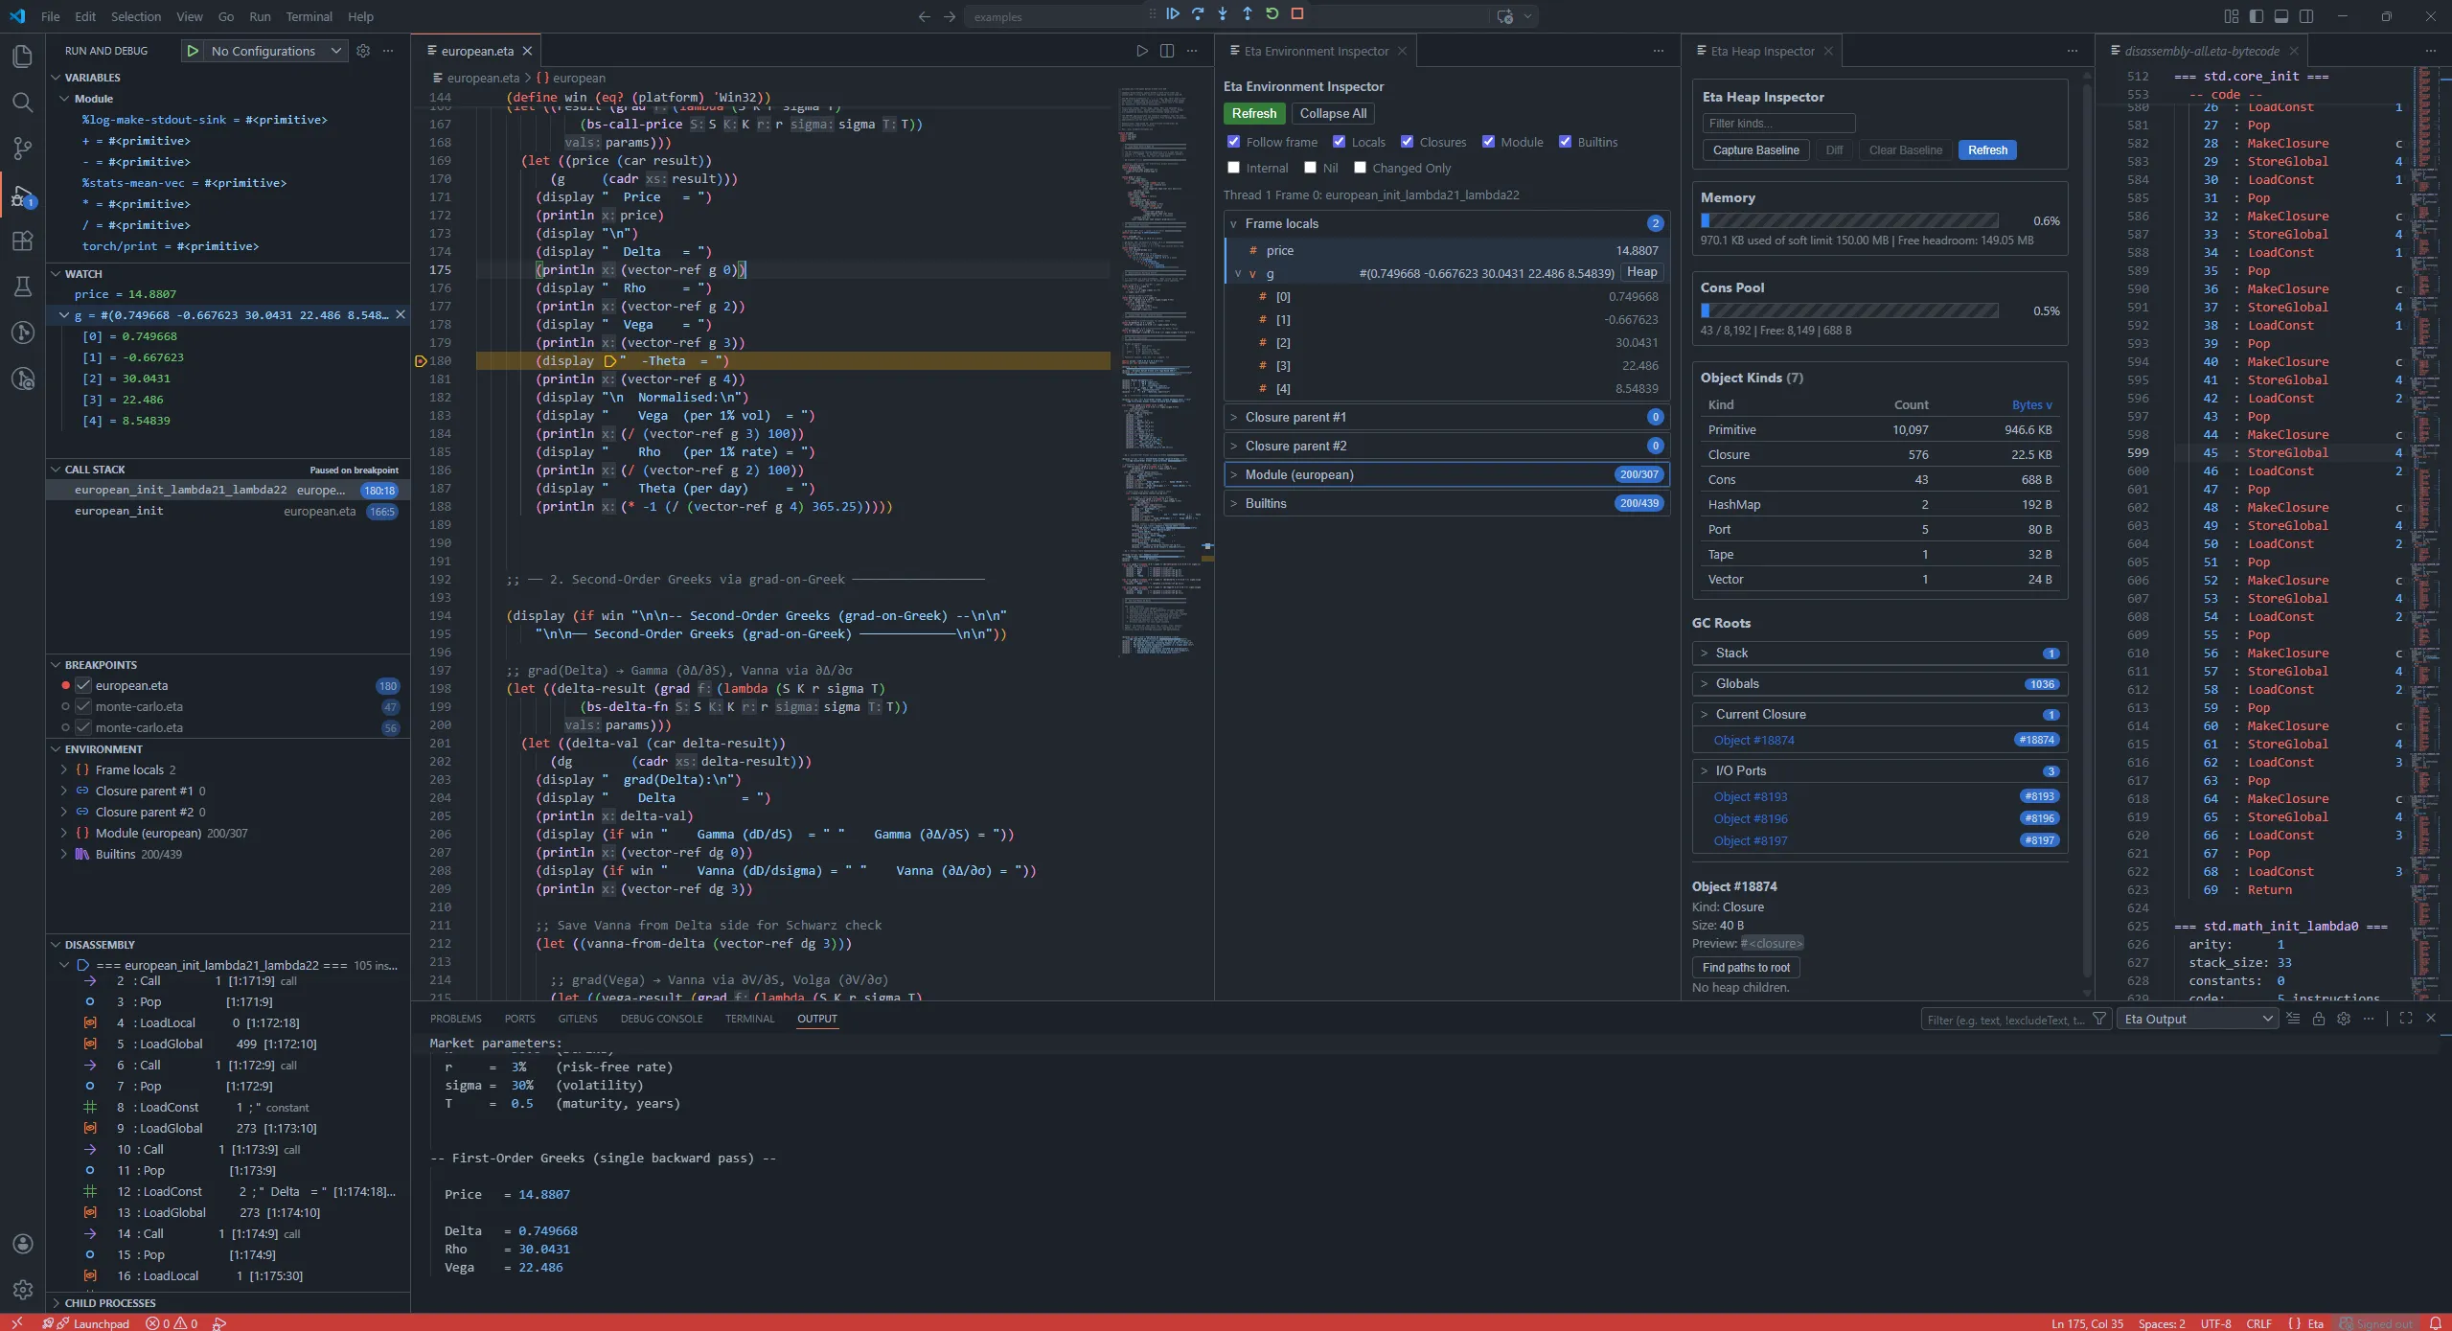Image resolution: width=2452 pixels, height=1331 pixels.
Task: Click the Collapse All button
Action: (1333, 113)
